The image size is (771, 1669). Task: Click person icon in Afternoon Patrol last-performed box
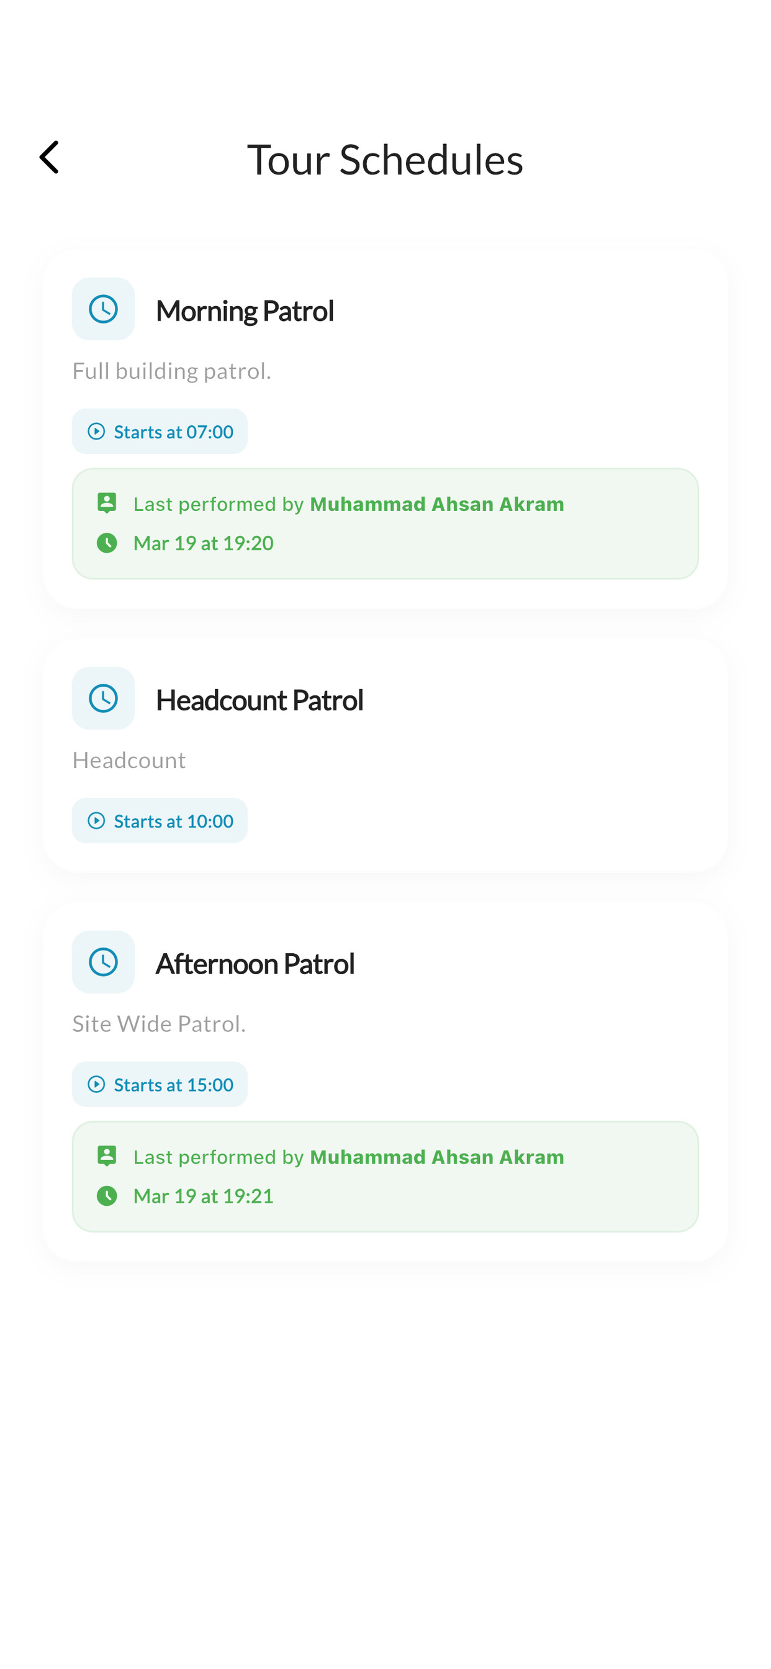tap(107, 1156)
